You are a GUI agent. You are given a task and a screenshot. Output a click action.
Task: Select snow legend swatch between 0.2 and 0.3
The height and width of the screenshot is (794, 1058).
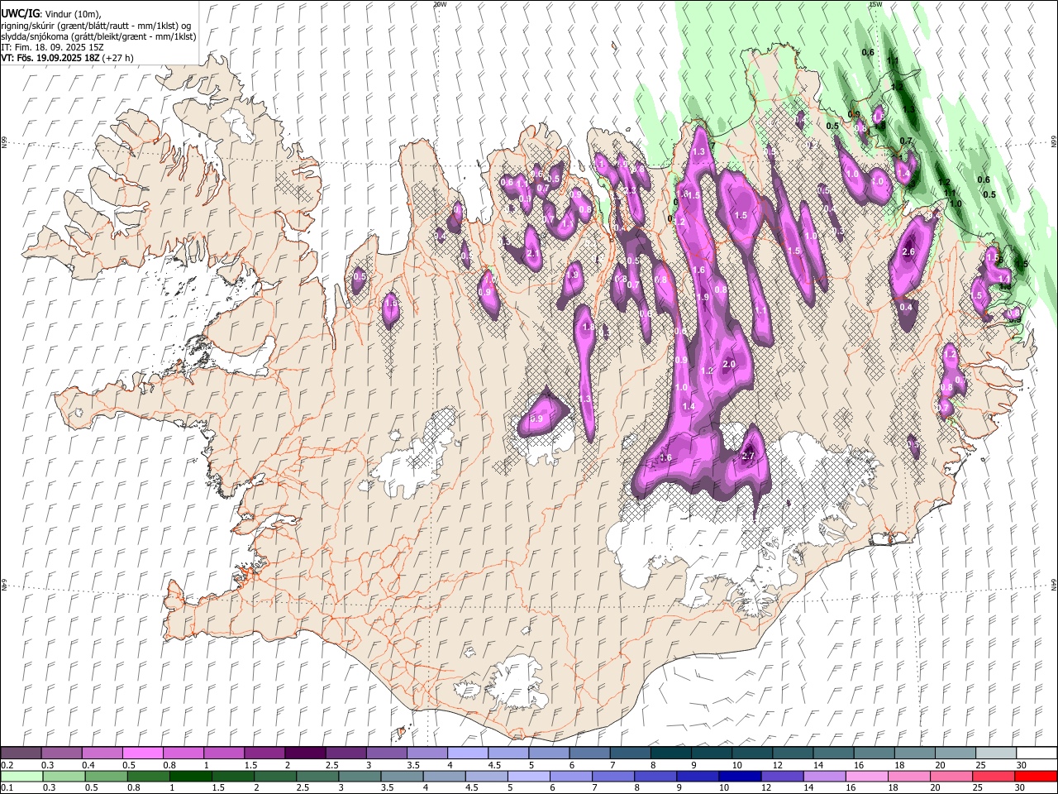(21, 753)
